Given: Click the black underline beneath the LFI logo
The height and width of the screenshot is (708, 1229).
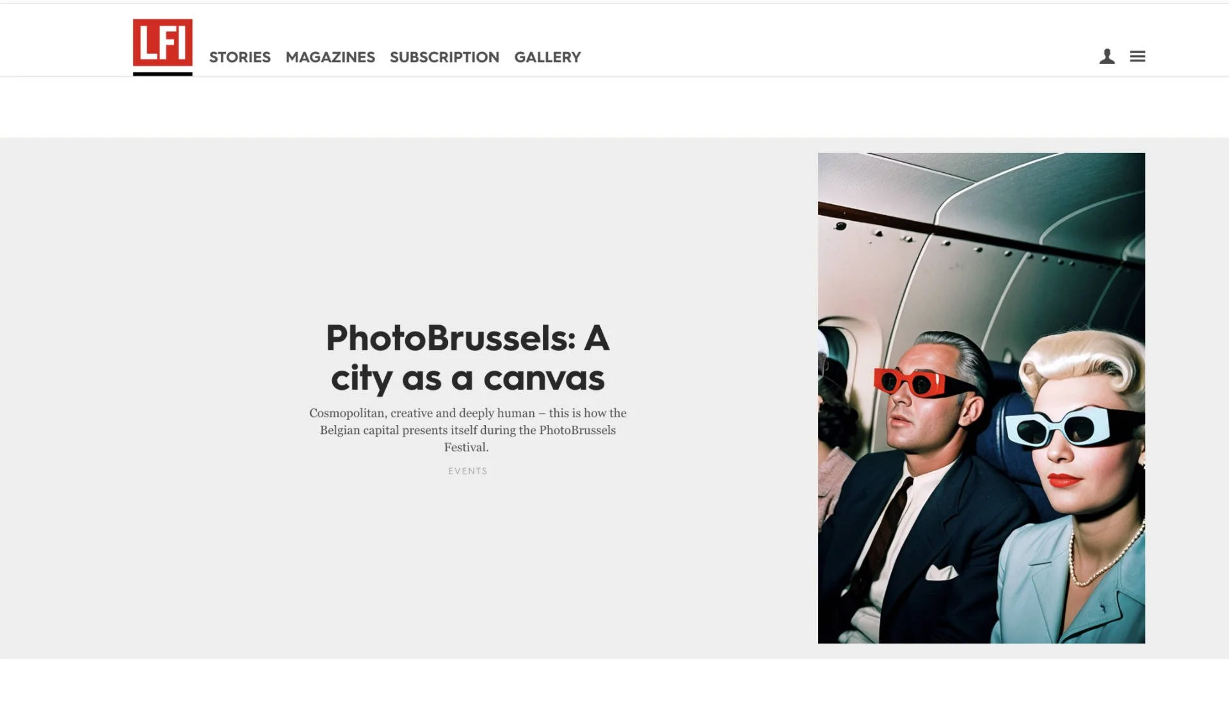Looking at the screenshot, I should click(x=163, y=74).
